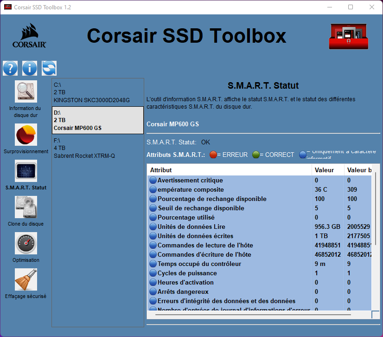
Task: Click the Heures d'activation row
Action: (x=259, y=283)
